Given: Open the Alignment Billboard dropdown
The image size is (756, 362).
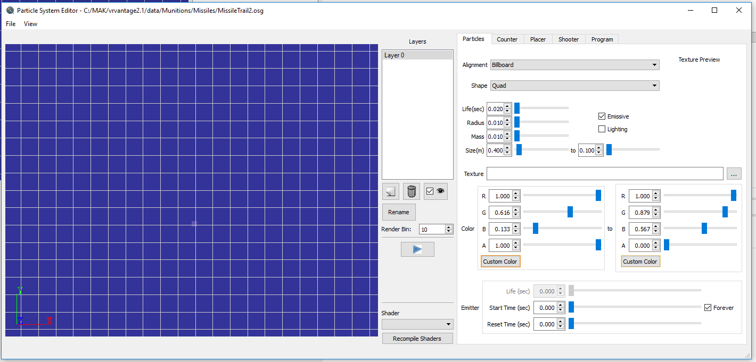Looking at the screenshot, I should click(574, 65).
